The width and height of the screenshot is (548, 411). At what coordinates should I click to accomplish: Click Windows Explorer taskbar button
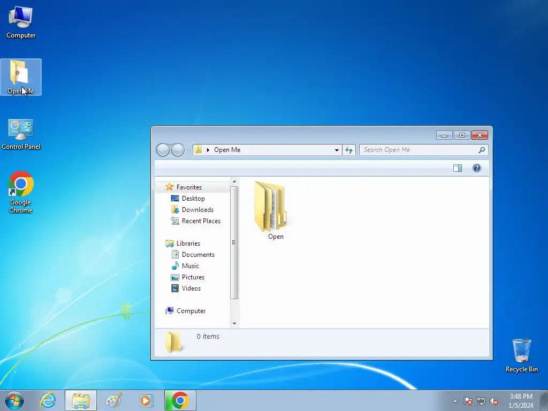click(81, 400)
